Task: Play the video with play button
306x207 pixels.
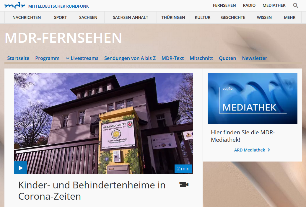Action: coord(20,168)
